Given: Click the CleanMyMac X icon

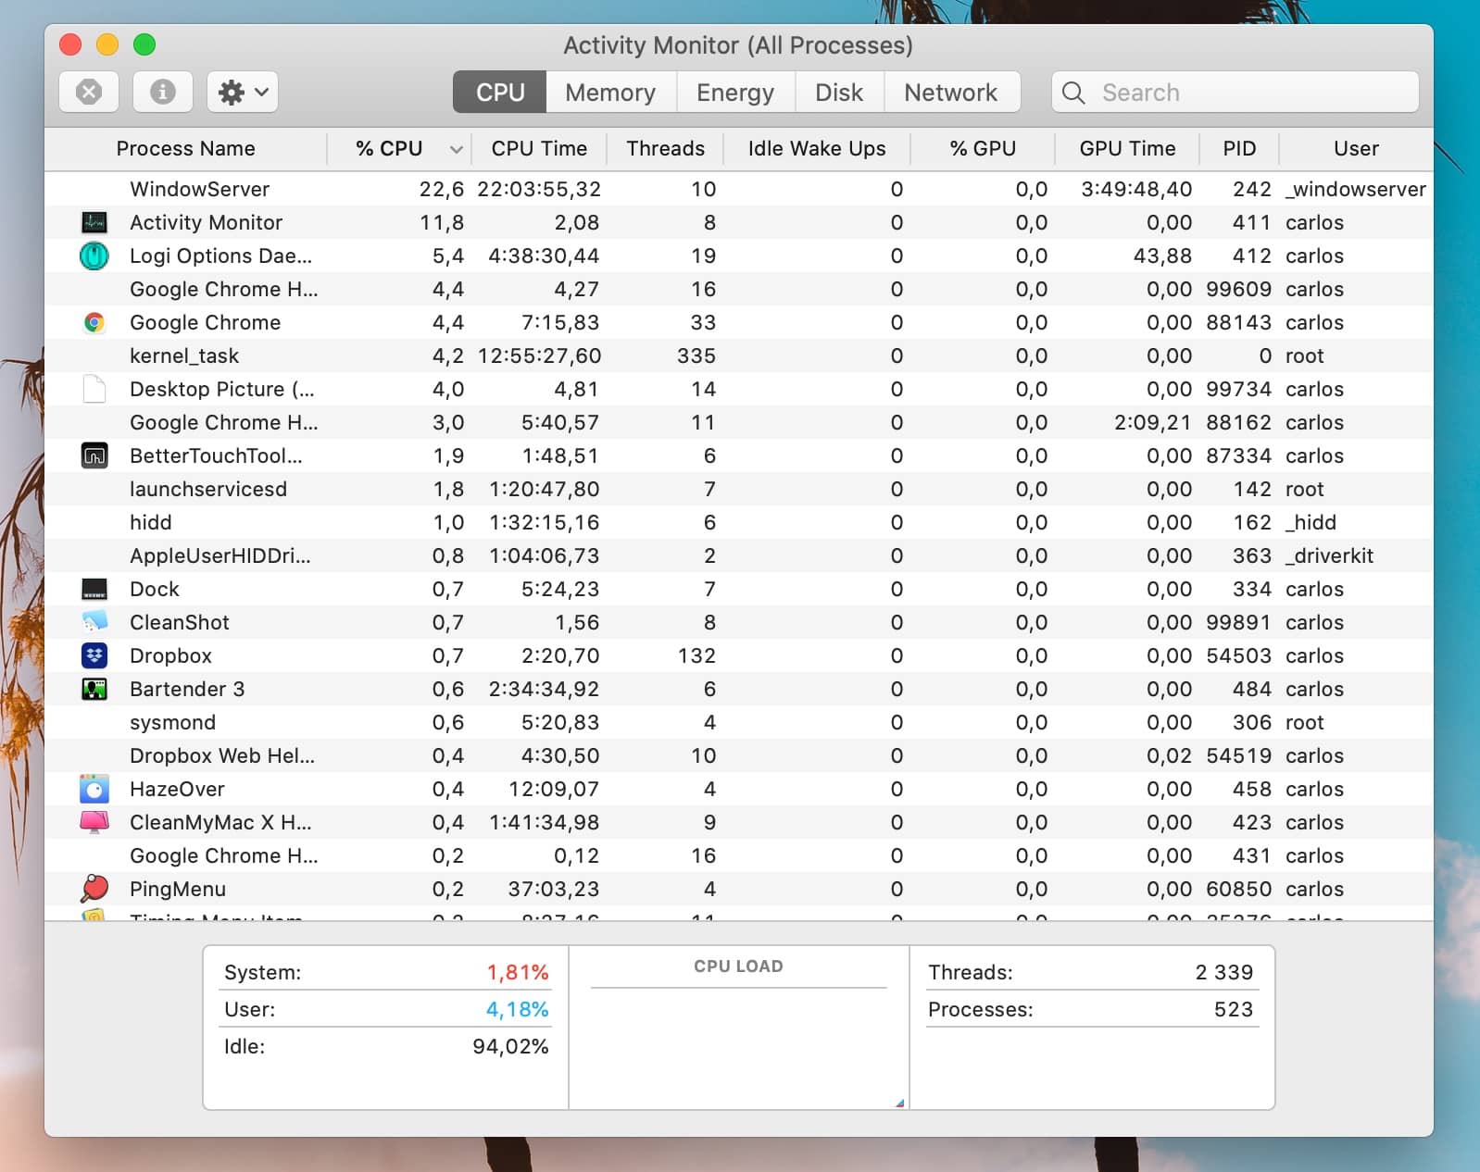Looking at the screenshot, I should (94, 822).
